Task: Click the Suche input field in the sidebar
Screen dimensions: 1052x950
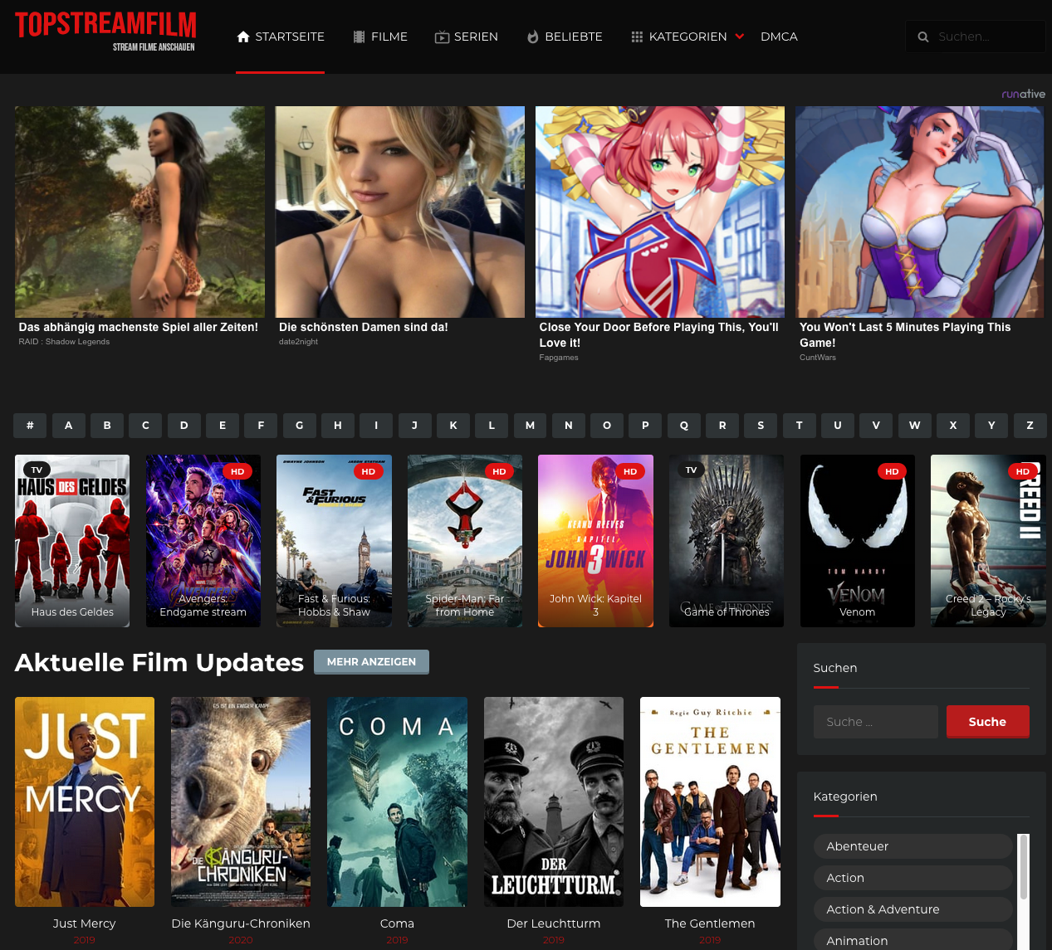Action: (875, 722)
